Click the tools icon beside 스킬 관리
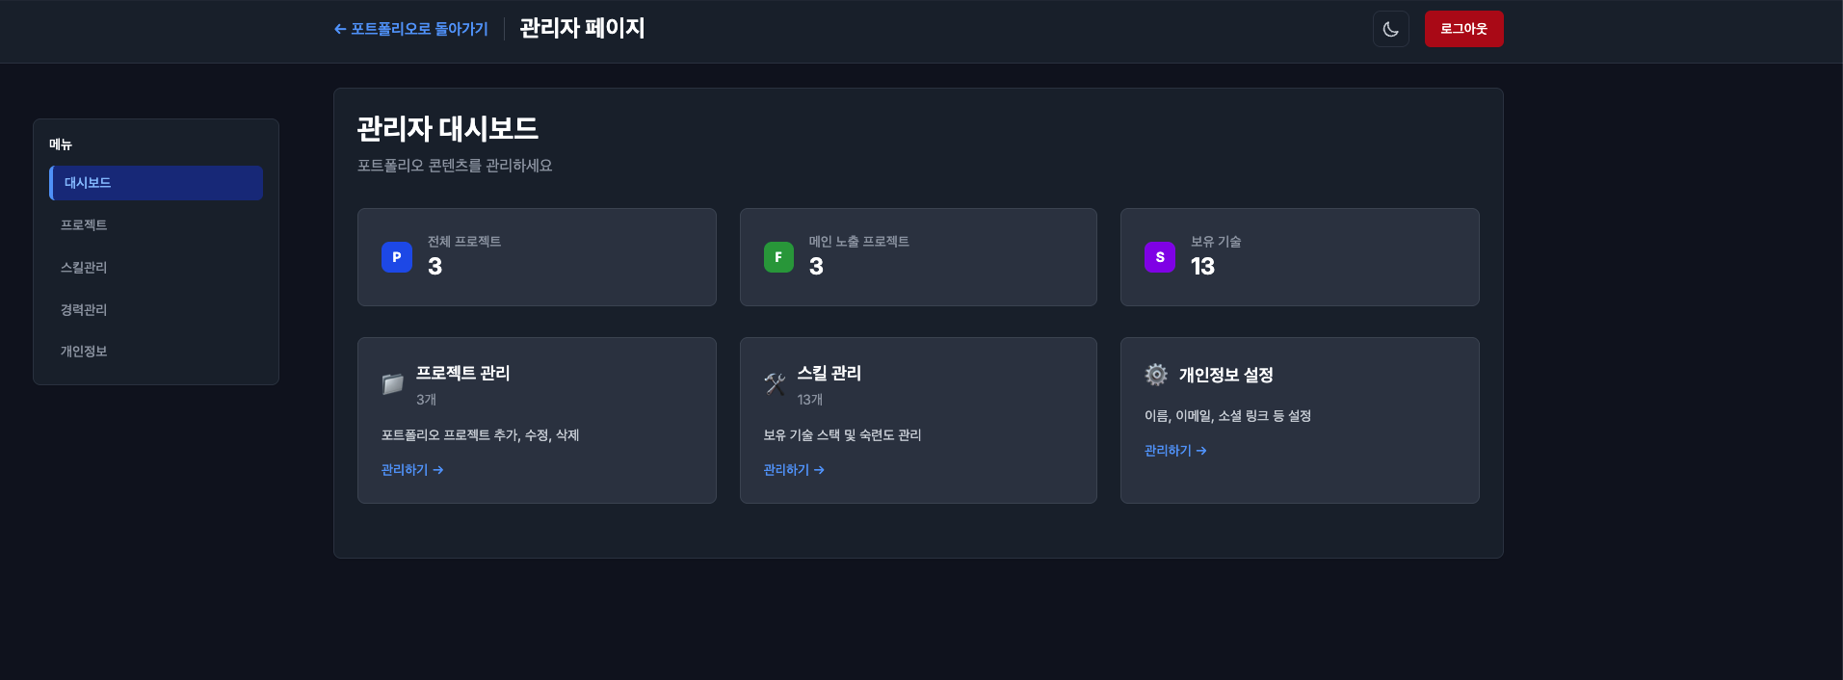The height and width of the screenshot is (680, 1843). 775,384
